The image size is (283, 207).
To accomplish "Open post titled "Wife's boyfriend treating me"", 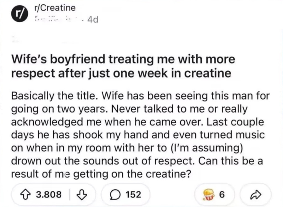I will pyautogui.click(x=123, y=59).
